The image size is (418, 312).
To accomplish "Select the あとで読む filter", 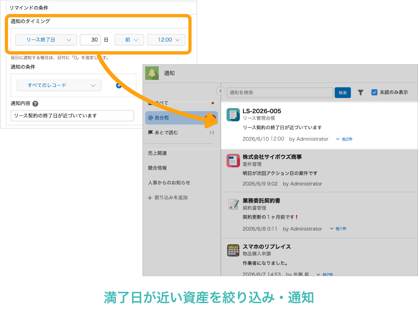I will tap(181, 133).
